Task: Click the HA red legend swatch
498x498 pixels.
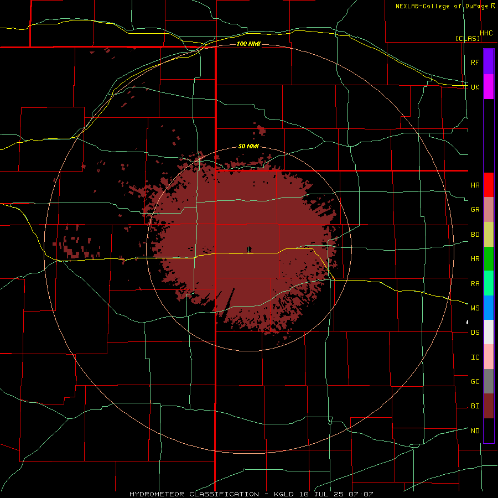Action: pyautogui.click(x=489, y=185)
